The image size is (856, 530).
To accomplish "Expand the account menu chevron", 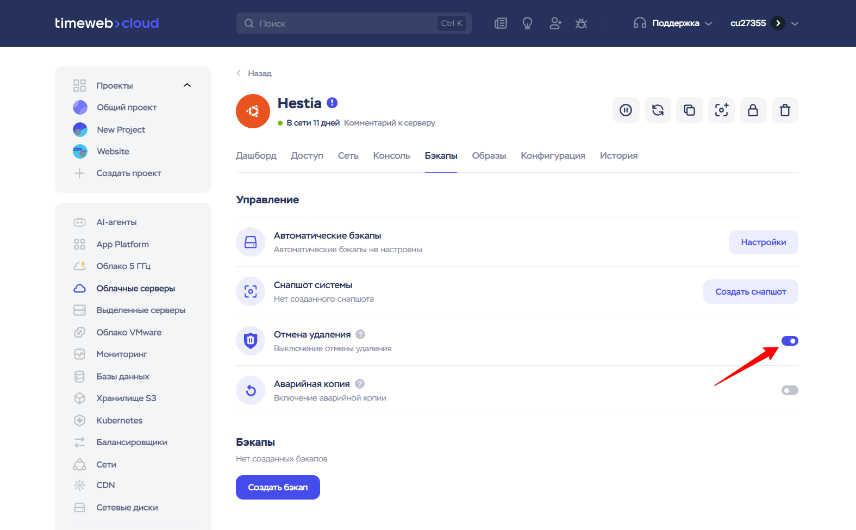I will click(795, 23).
